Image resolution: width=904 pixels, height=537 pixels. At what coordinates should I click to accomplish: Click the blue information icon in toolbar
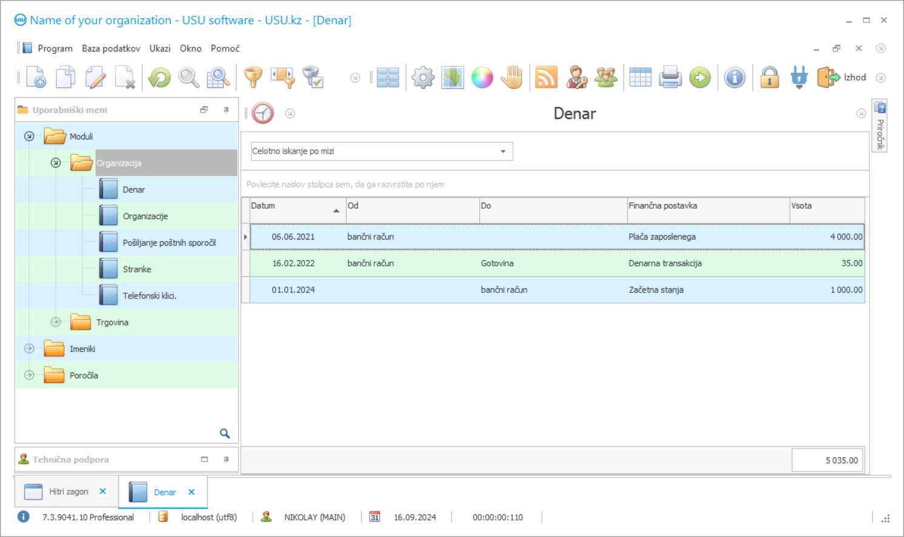(x=735, y=78)
